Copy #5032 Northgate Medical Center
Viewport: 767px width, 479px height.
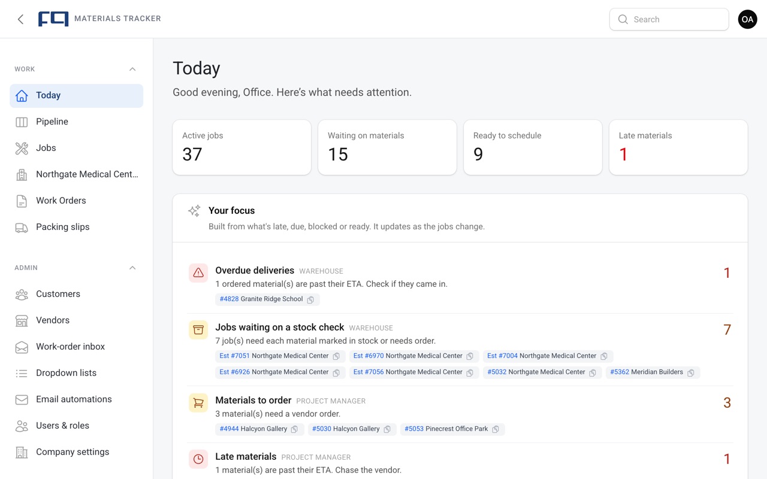pos(593,373)
